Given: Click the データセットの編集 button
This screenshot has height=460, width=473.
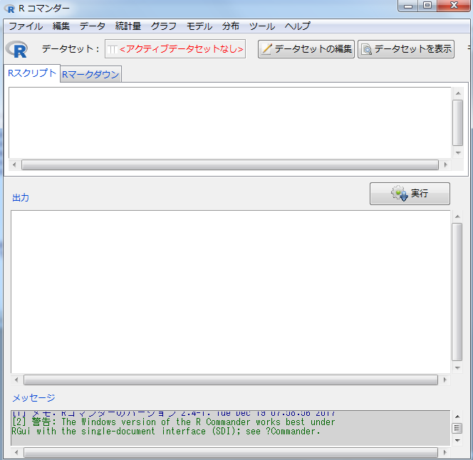Looking at the screenshot, I should (306, 49).
